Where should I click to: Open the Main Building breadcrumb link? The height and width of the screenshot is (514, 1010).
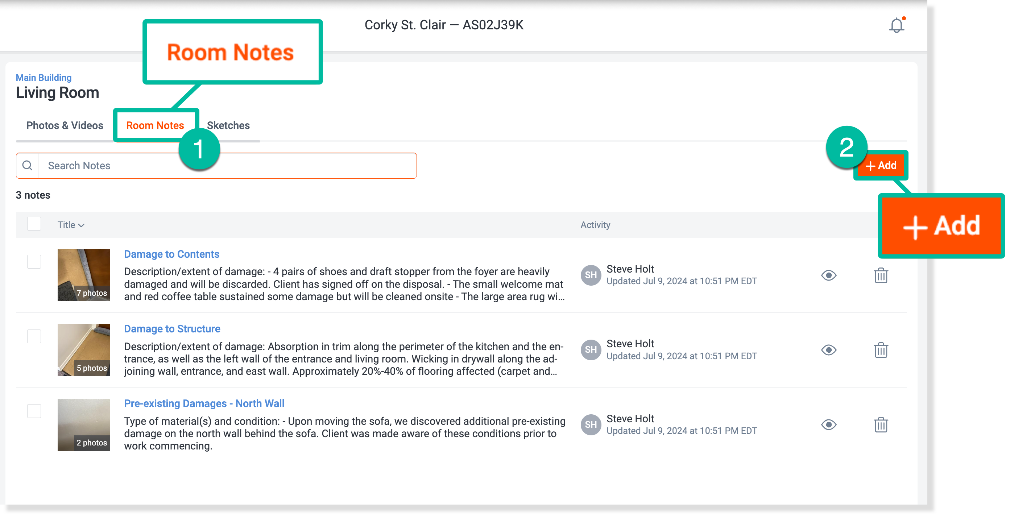tap(44, 78)
